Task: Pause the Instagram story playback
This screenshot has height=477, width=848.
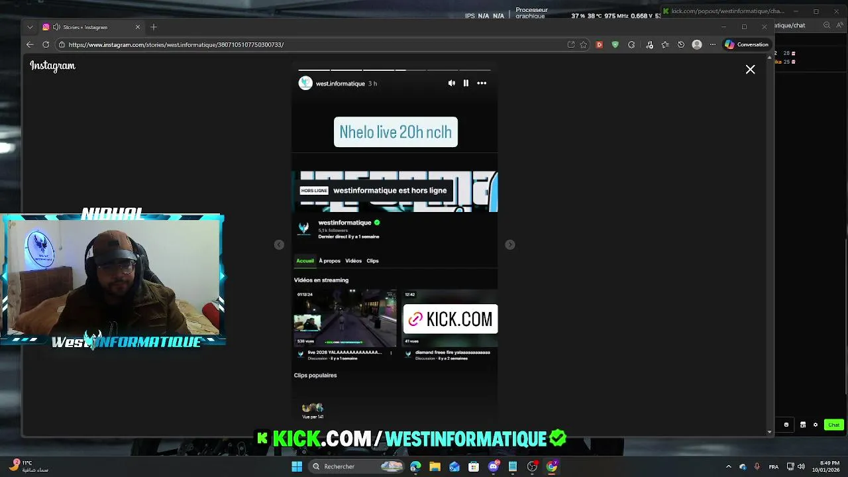Action: click(466, 83)
